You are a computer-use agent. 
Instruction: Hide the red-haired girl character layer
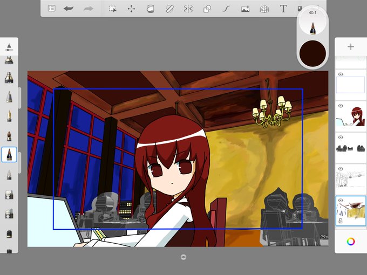click(x=341, y=106)
